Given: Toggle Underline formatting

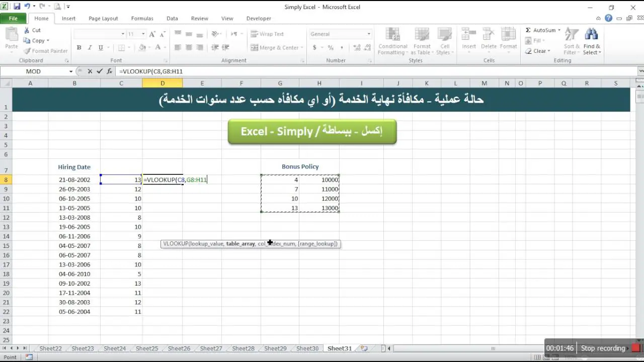Looking at the screenshot, I should tap(101, 48).
